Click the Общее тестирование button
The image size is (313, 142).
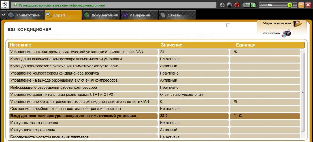[x=276, y=23]
